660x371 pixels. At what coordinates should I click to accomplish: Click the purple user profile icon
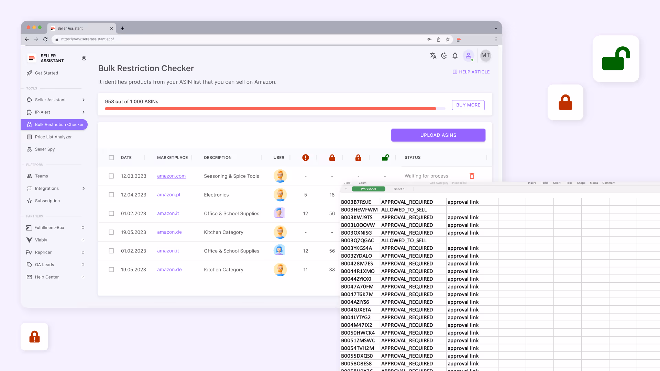[x=468, y=56]
